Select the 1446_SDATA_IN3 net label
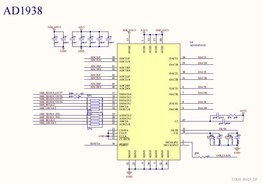262x184 pixels. coord(50,114)
